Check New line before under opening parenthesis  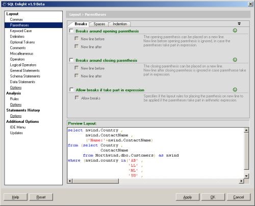tap(76, 39)
